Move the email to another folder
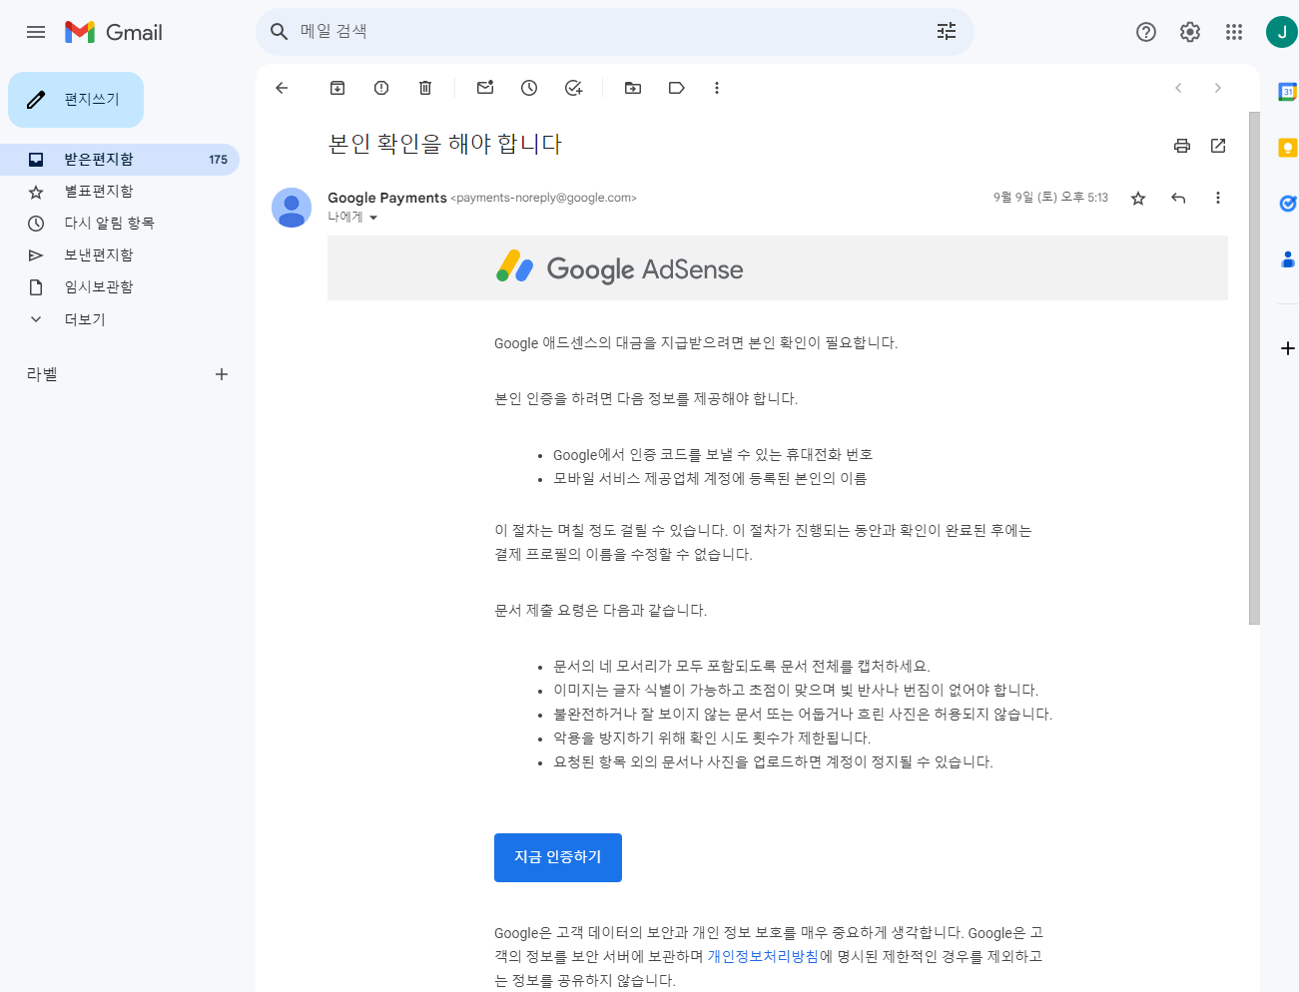The height and width of the screenshot is (992, 1299). (632, 88)
